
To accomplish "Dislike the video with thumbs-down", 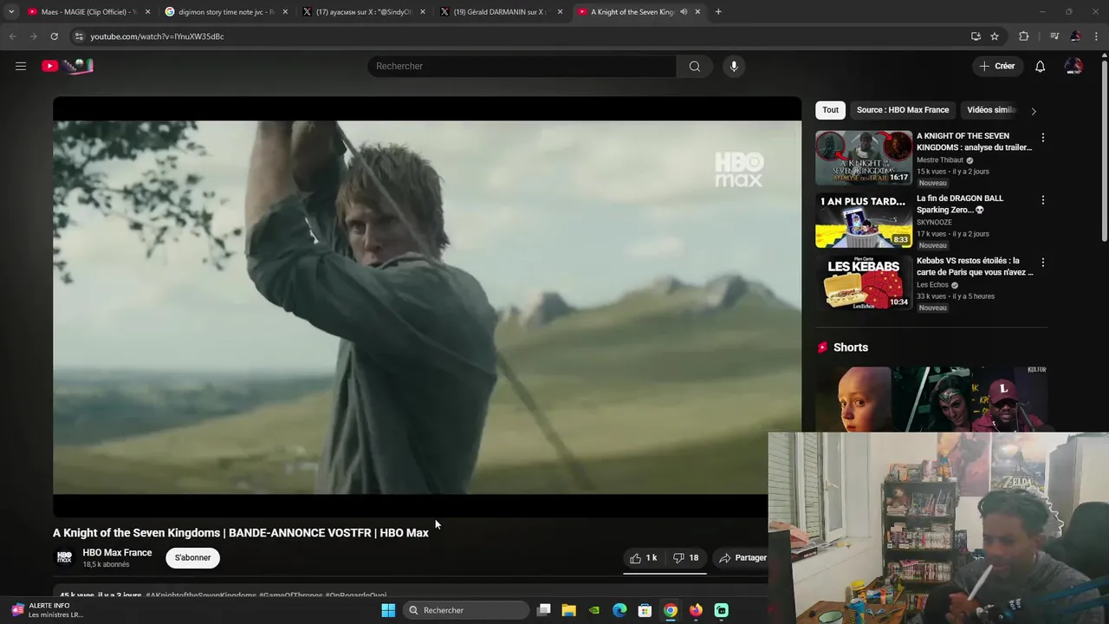I will point(686,558).
